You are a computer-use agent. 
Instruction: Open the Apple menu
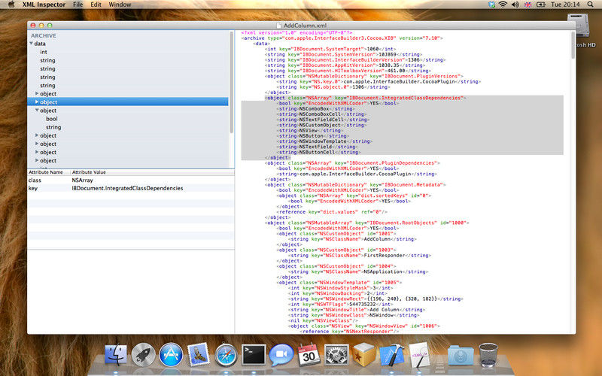11,5
